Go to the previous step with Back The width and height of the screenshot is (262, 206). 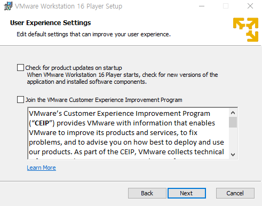pos(147,193)
